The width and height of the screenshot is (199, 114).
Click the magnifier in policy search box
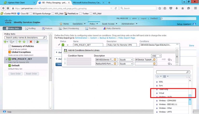44,38
